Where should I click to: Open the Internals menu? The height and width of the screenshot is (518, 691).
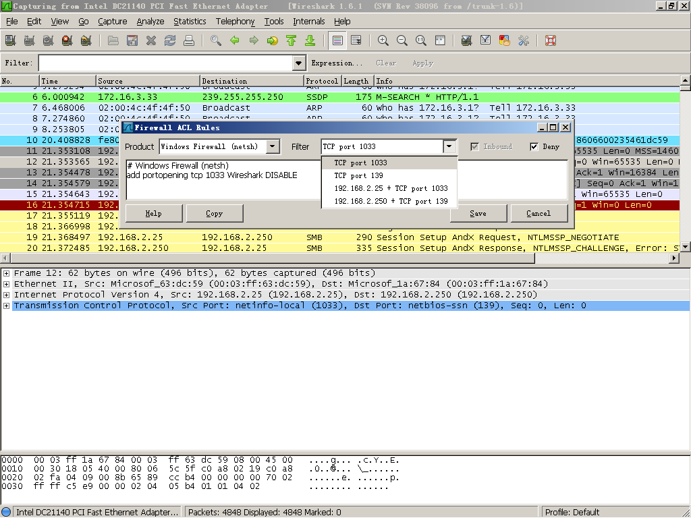click(309, 21)
